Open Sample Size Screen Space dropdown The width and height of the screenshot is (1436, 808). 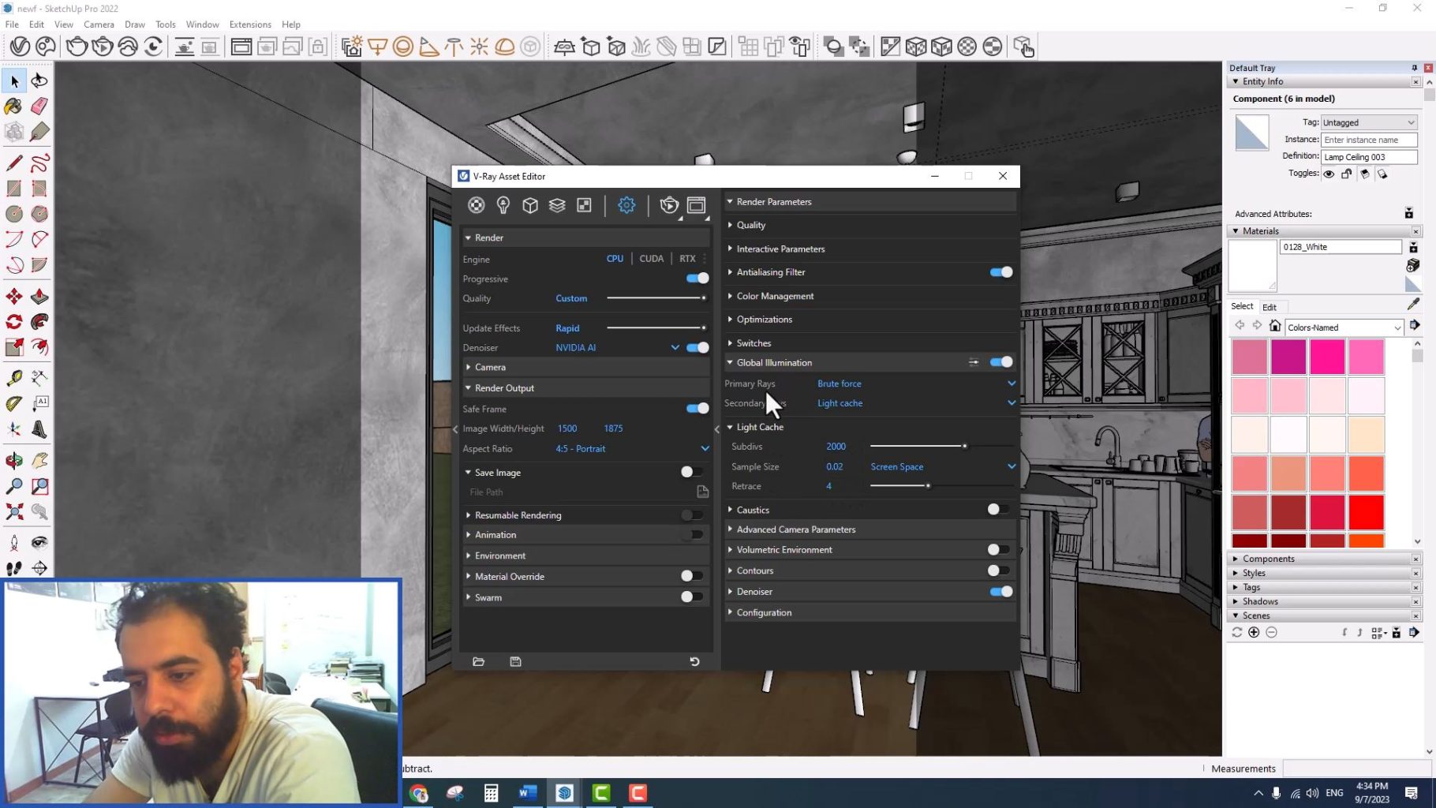943,467
